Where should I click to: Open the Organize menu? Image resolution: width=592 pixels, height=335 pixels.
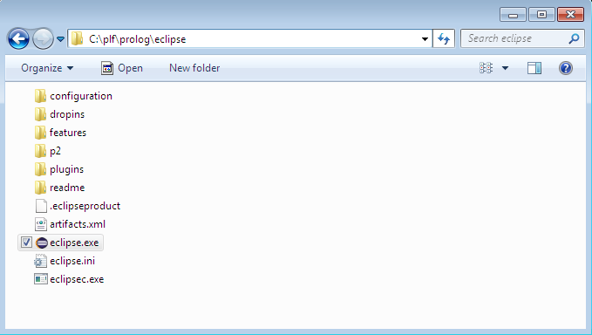[47, 68]
